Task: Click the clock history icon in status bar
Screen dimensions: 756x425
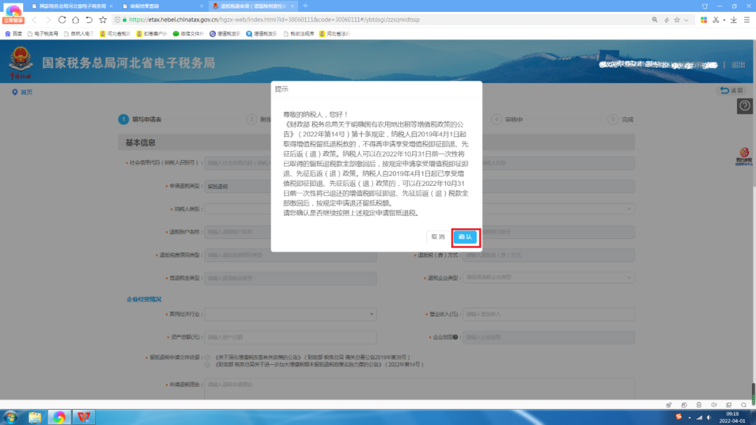Action: (684, 405)
